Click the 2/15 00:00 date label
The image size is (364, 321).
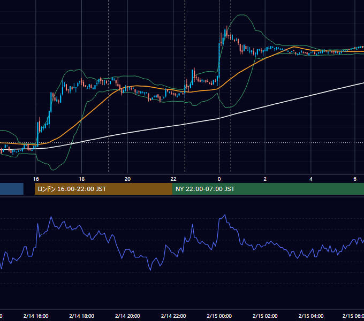219,316
